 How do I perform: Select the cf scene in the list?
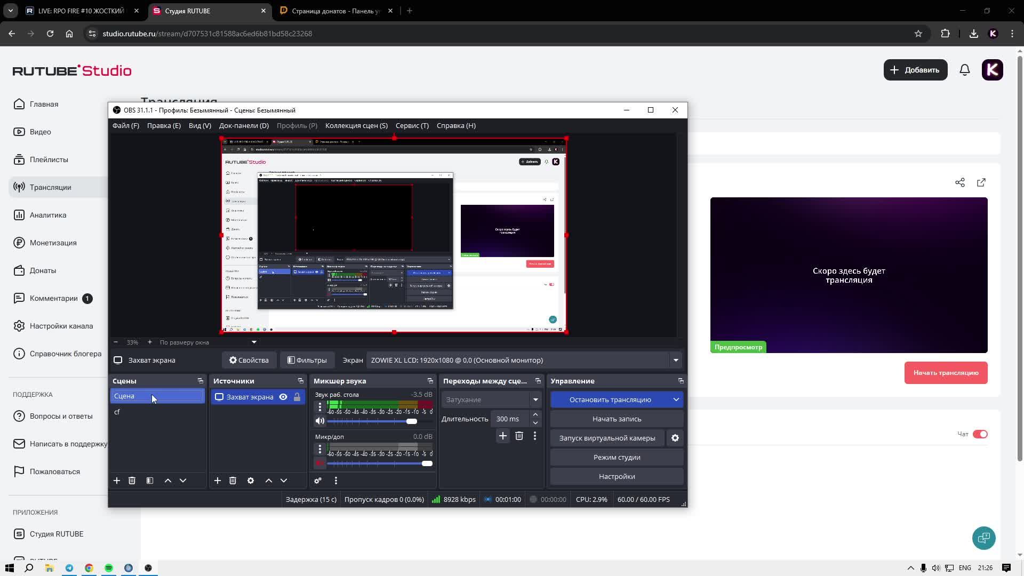click(x=157, y=412)
